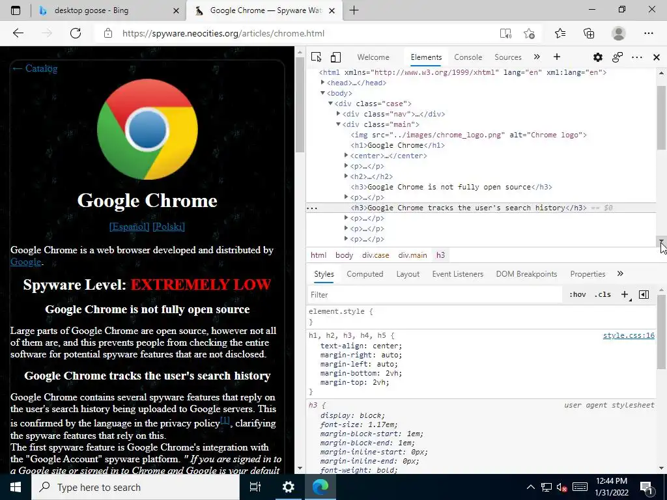This screenshot has width=667, height=500.
Task: Click the Windows taskbar search box
Action: click(135, 487)
